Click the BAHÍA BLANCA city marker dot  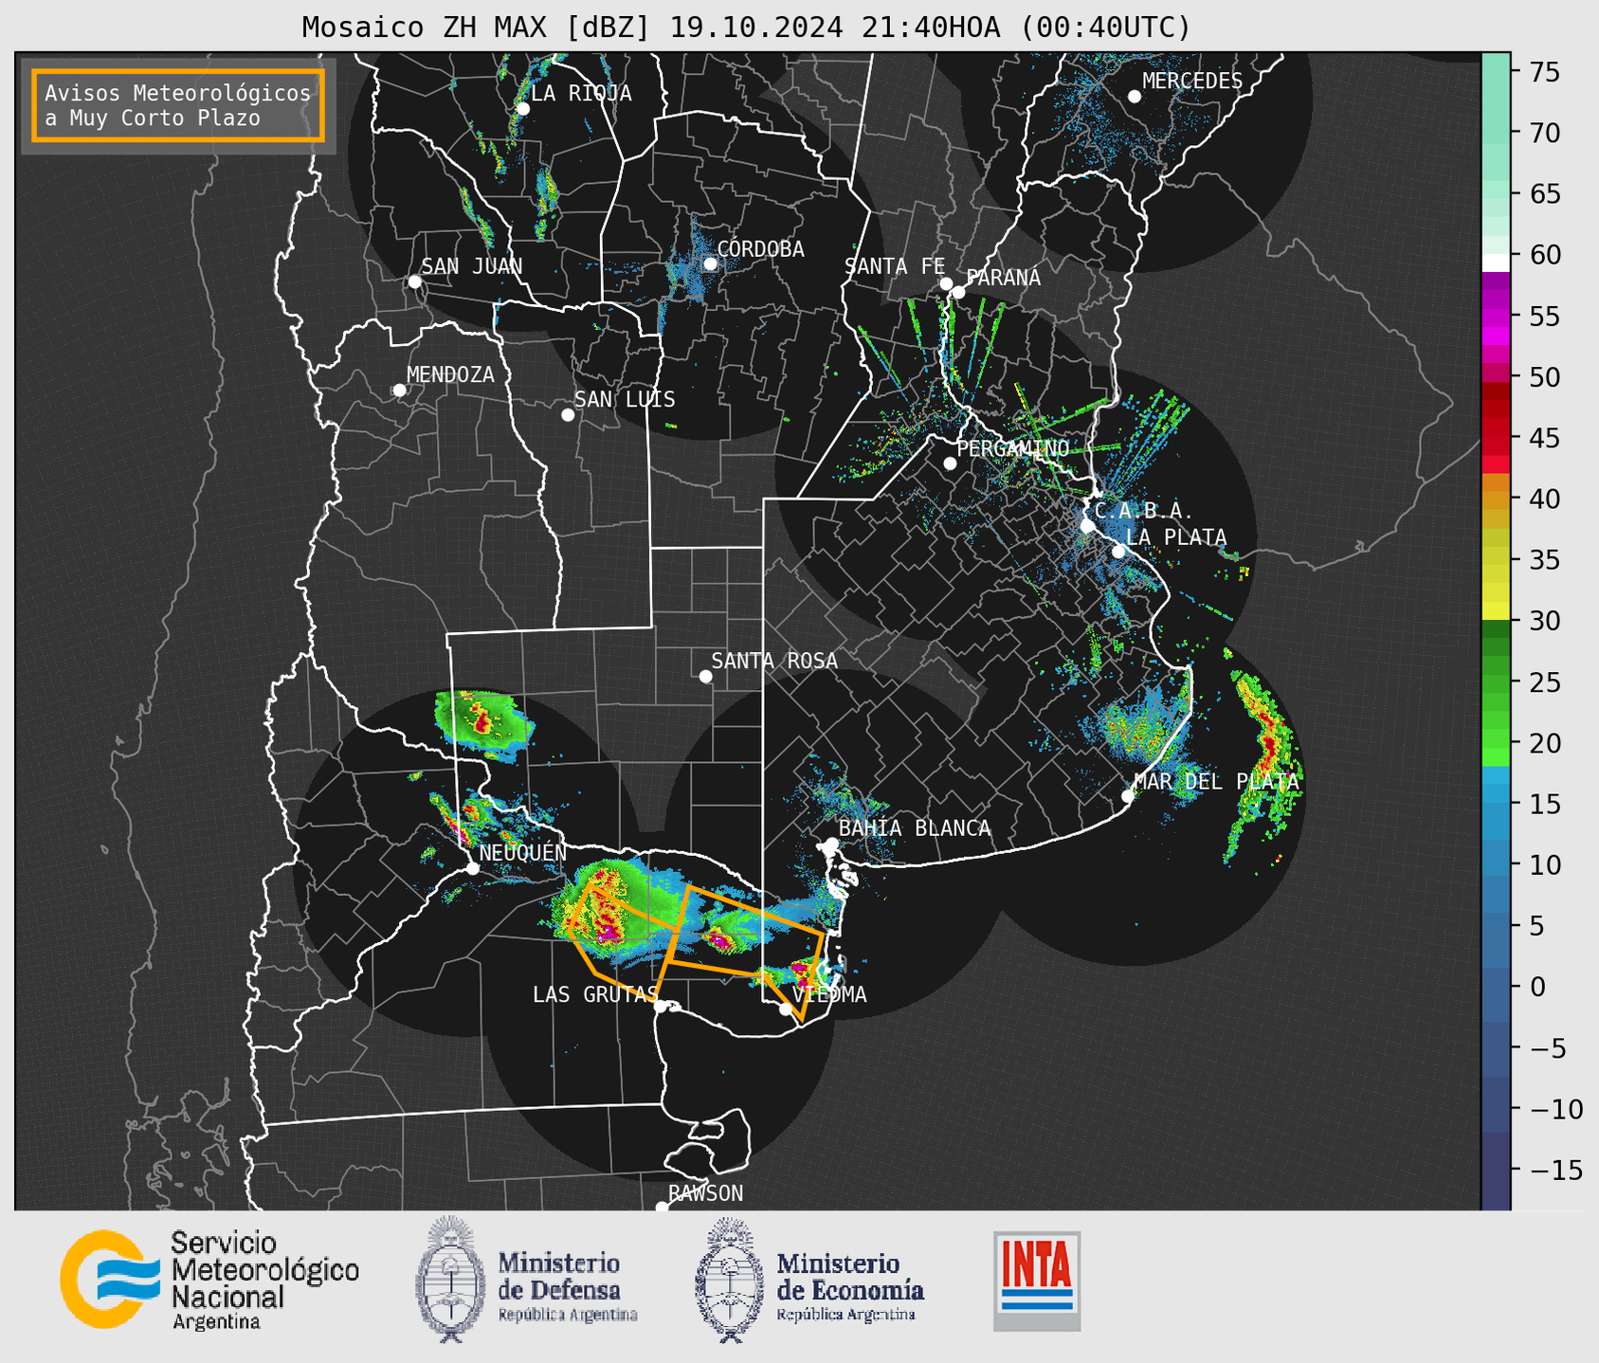831,844
